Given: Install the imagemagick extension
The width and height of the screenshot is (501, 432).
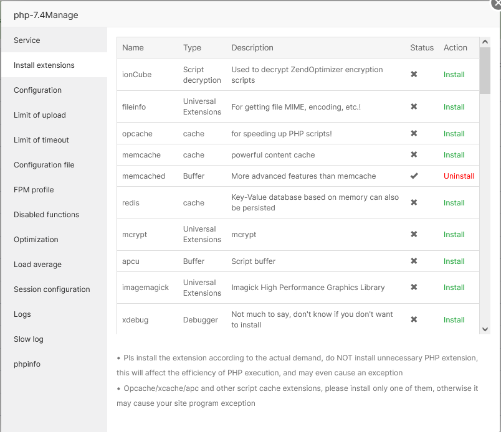Looking at the screenshot, I should (454, 288).
